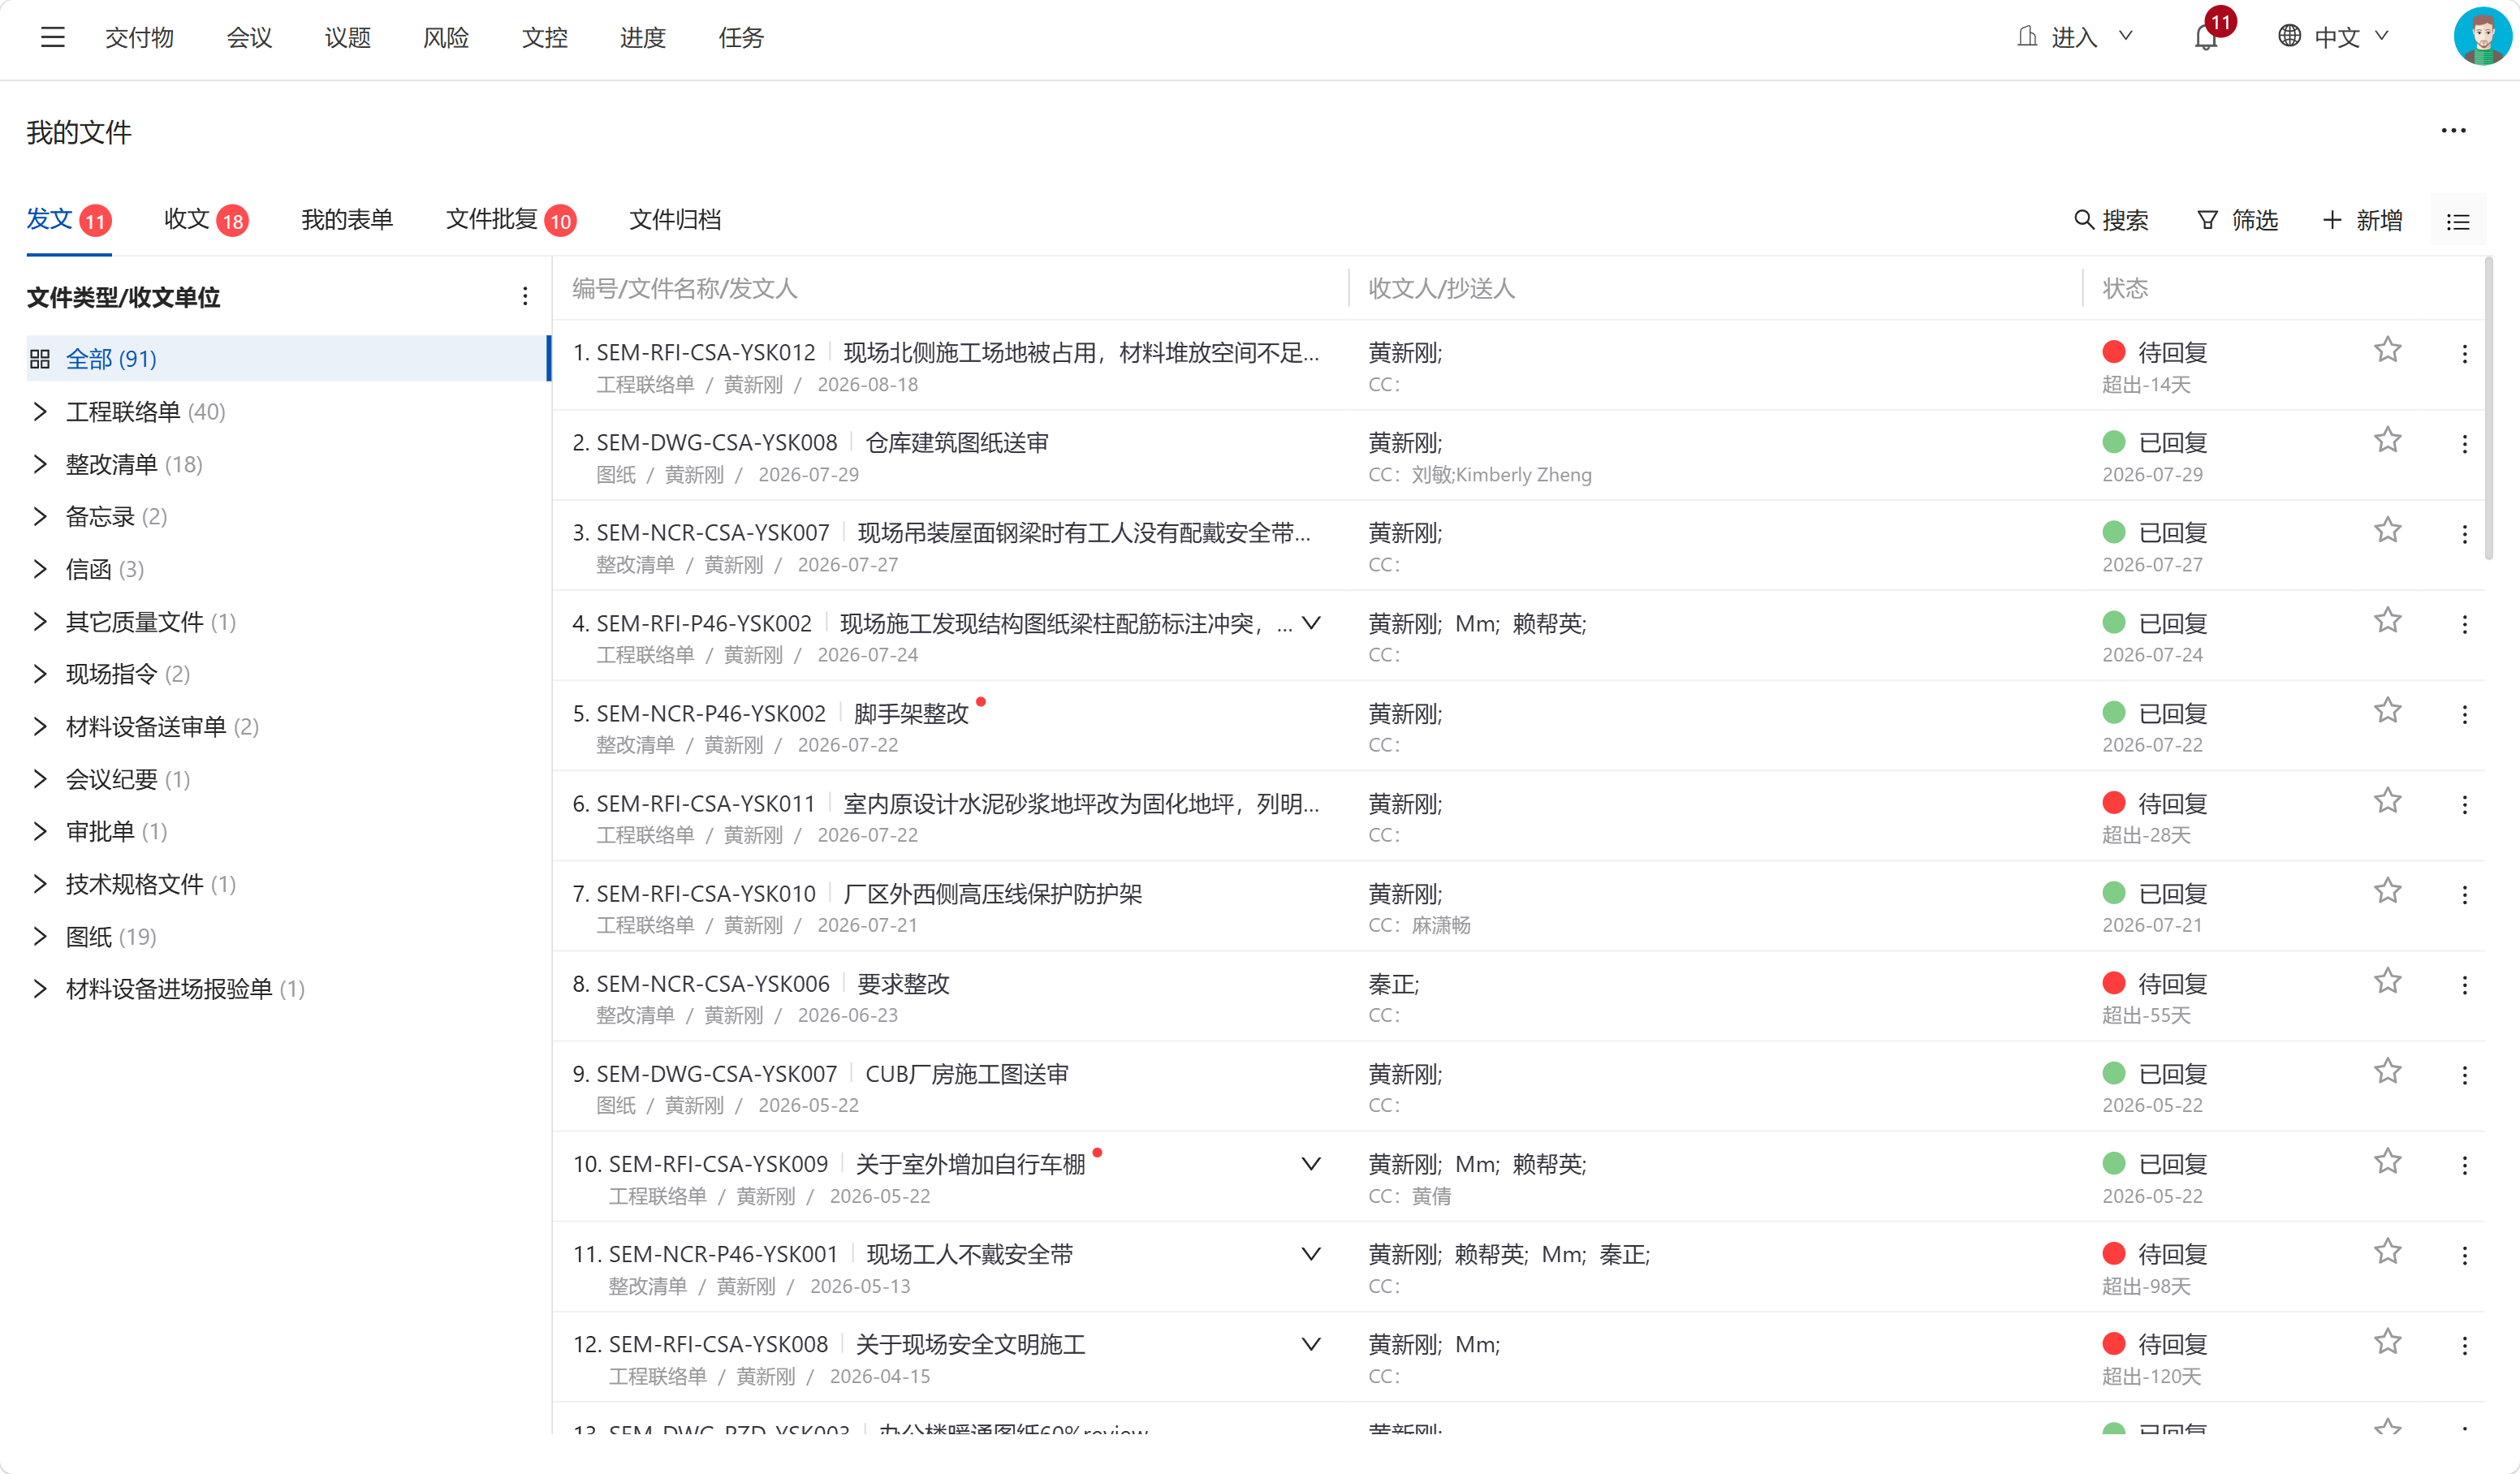The image size is (2520, 1474).
Task: Open row actions for SEM-RFI-CSA-YSK012
Action: [2465, 353]
